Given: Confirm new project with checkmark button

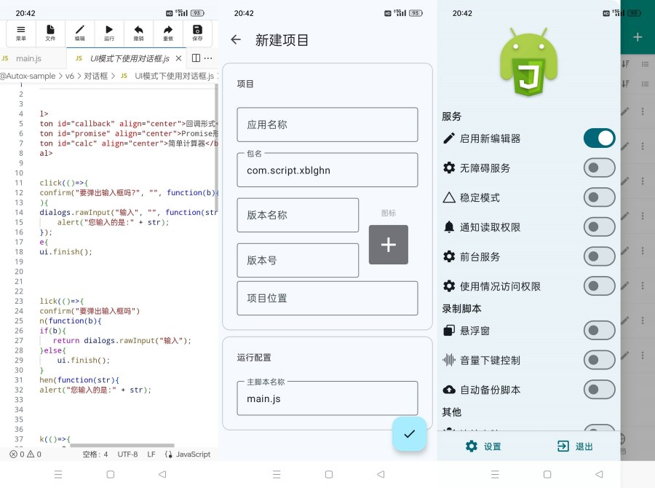Looking at the screenshot, I should click(x=409, y=433).
